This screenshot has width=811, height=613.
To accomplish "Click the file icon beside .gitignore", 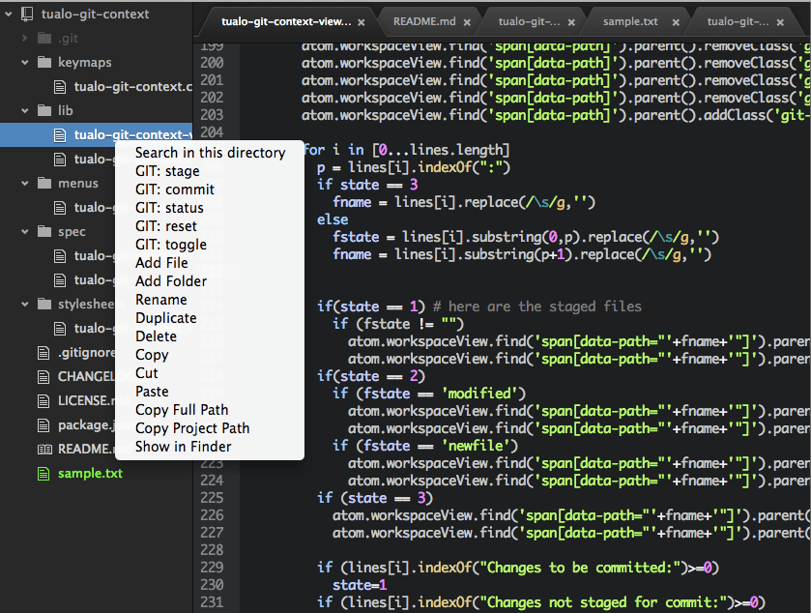I will coord(43,352).
